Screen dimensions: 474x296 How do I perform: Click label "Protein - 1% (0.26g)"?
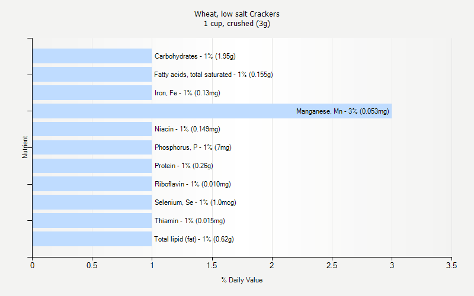pos(184,166)
